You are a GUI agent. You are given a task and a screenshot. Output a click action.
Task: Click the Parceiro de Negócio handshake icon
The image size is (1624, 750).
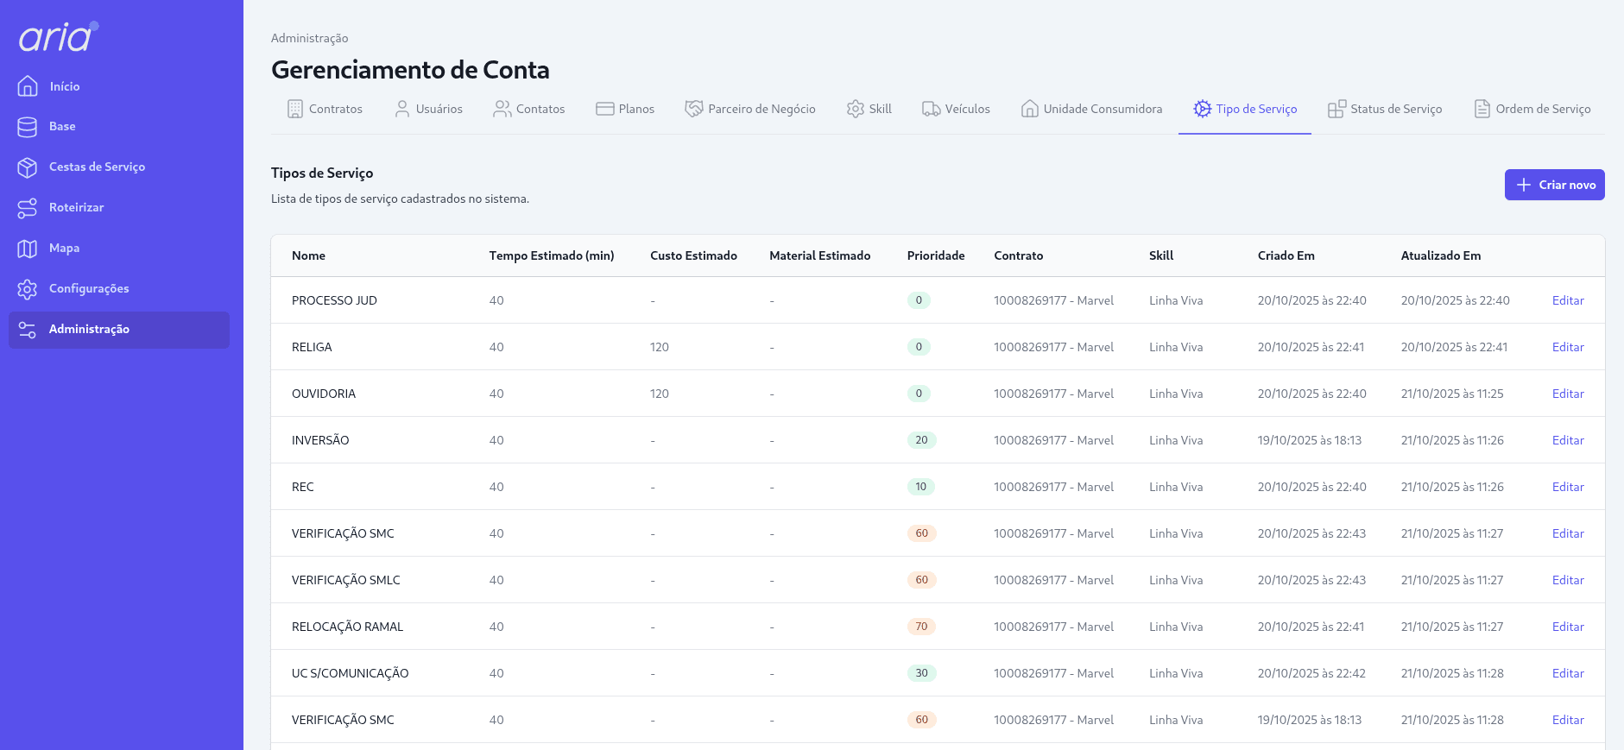click(x=693, y=109)
